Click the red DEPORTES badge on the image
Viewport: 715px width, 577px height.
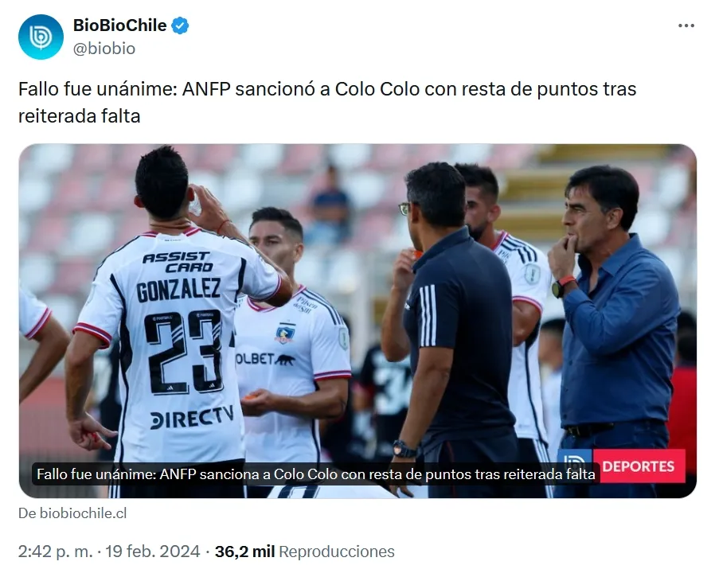tap(639, 466)
